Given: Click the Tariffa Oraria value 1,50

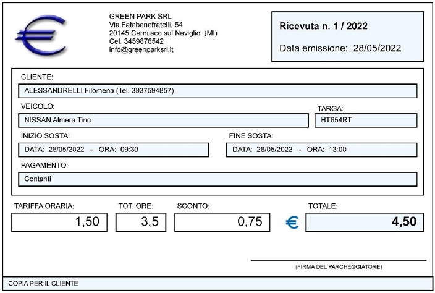Looking at the screenshot, I should [59, 222].
